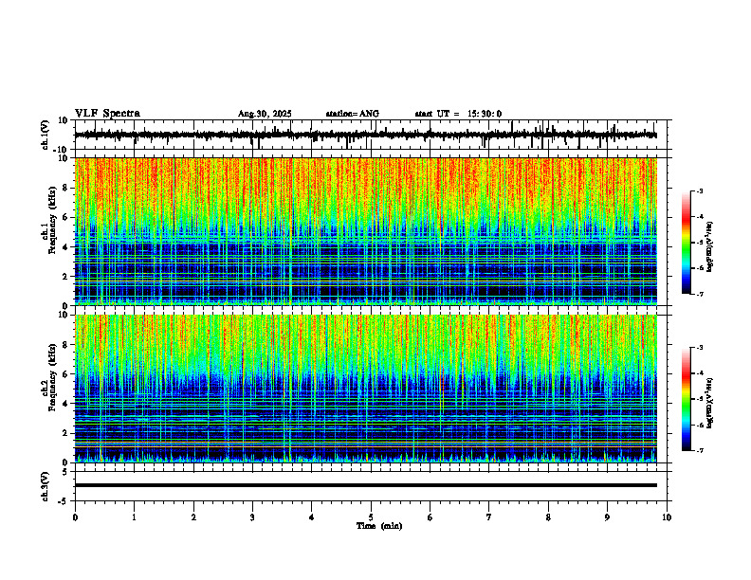Click the "4" kHz tick on ch.2 spectrogram axis
The height and width of the screenshot is (580, 751).
(x=65, y=404)
